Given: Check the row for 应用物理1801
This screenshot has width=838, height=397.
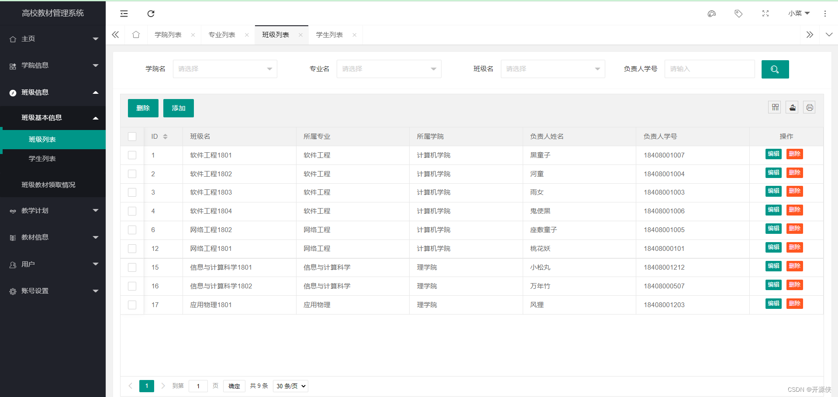Looking at the screenshot, I should pos(132,305).
